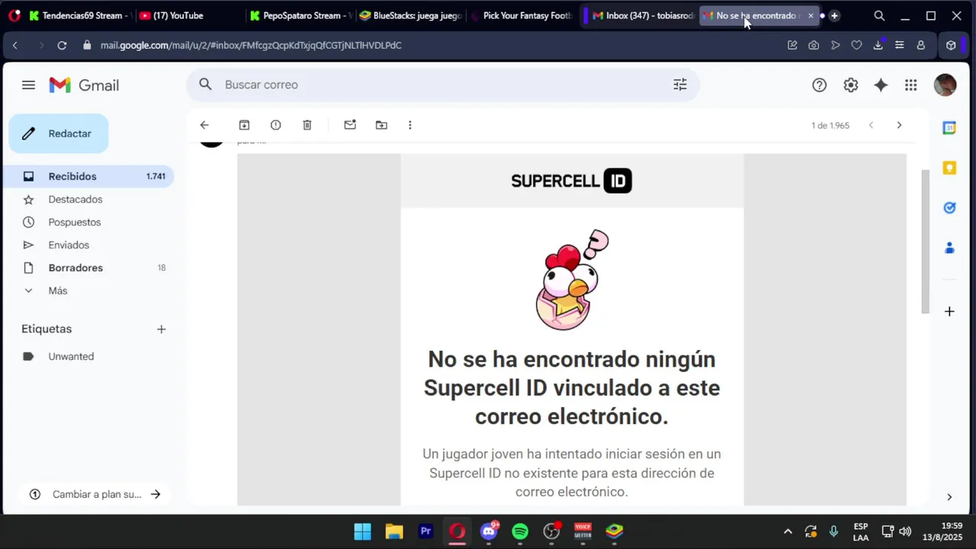Switch the ESP LAA keyboard language
The height and width of the screenshot is (549, 976).
(861, 531)
